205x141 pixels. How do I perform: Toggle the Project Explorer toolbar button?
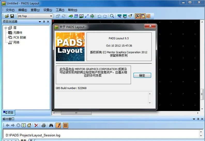click(143, 16)
